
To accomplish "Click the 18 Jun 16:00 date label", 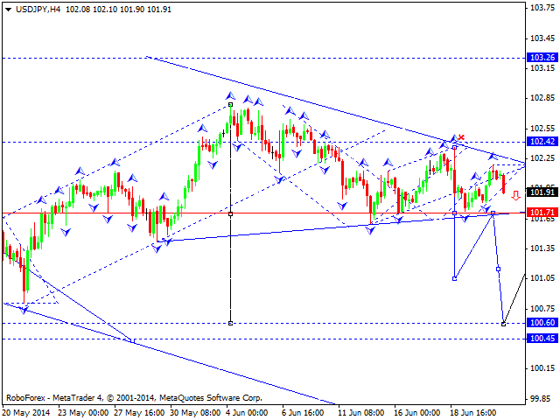I will [473, 413].
